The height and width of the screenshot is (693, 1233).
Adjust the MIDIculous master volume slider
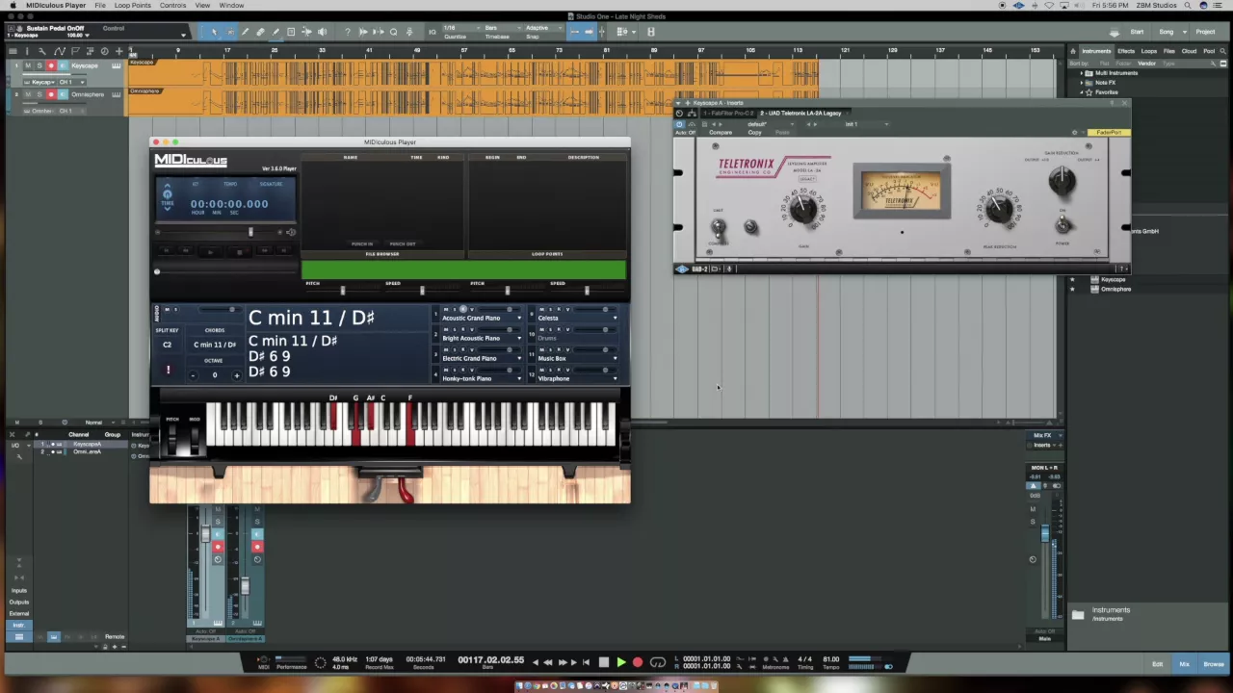click(x=250, y=232)
